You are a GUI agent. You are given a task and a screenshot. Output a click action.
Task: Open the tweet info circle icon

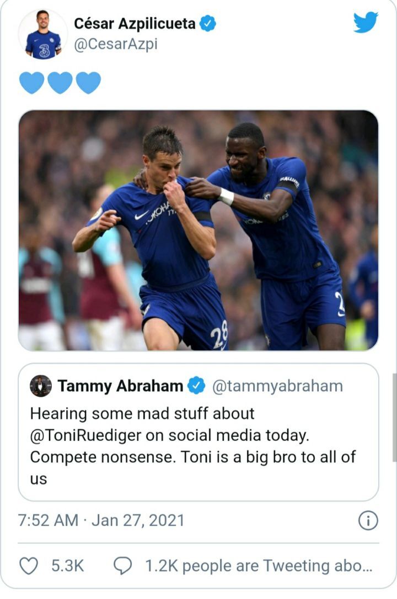point(368,521)
